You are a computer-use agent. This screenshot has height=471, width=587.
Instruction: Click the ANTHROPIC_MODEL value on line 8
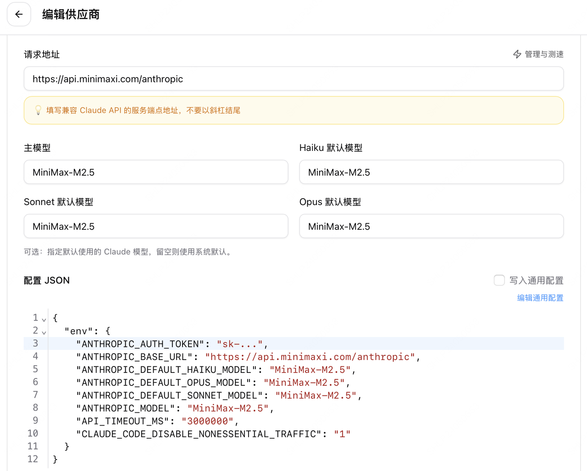tap(228, 408)
